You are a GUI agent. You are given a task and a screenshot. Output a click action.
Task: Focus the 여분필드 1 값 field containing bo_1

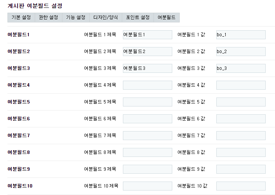[x=241, y=35]
